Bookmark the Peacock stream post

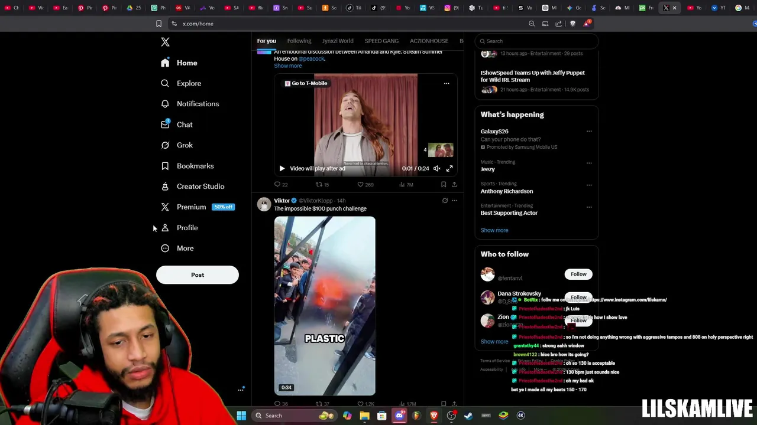pos(444,185)
